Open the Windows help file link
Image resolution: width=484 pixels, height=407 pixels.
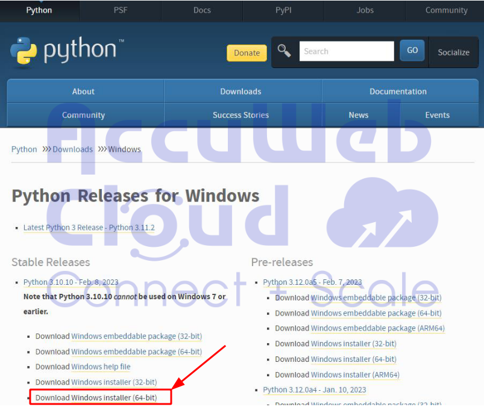pyautogui.click(x=101, y=367)
